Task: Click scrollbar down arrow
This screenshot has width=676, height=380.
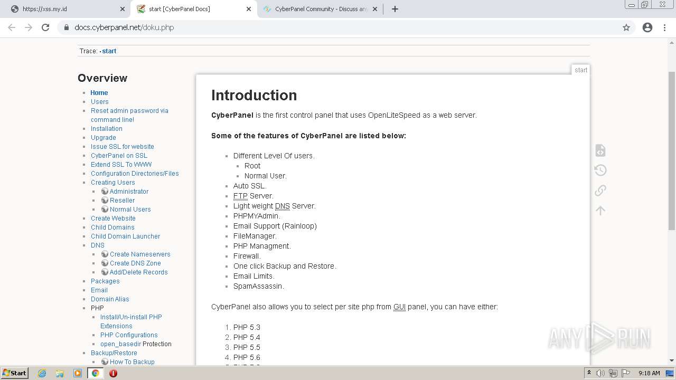Action: click(x=672, y=361)
